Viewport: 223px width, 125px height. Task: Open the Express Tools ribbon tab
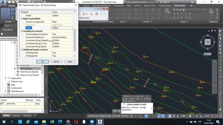(150, 6)
